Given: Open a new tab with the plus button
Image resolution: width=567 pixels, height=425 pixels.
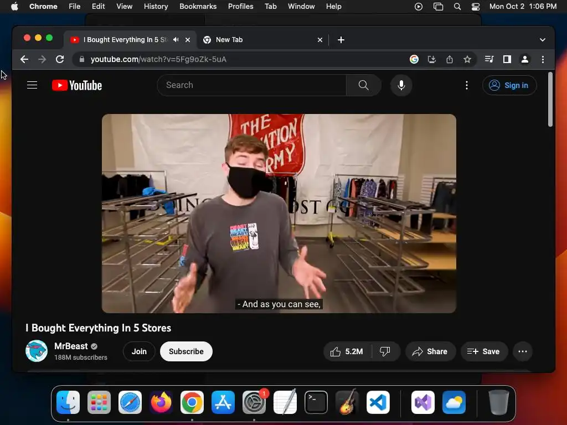Looking at the screenshot, I should (x=341, y=40).
